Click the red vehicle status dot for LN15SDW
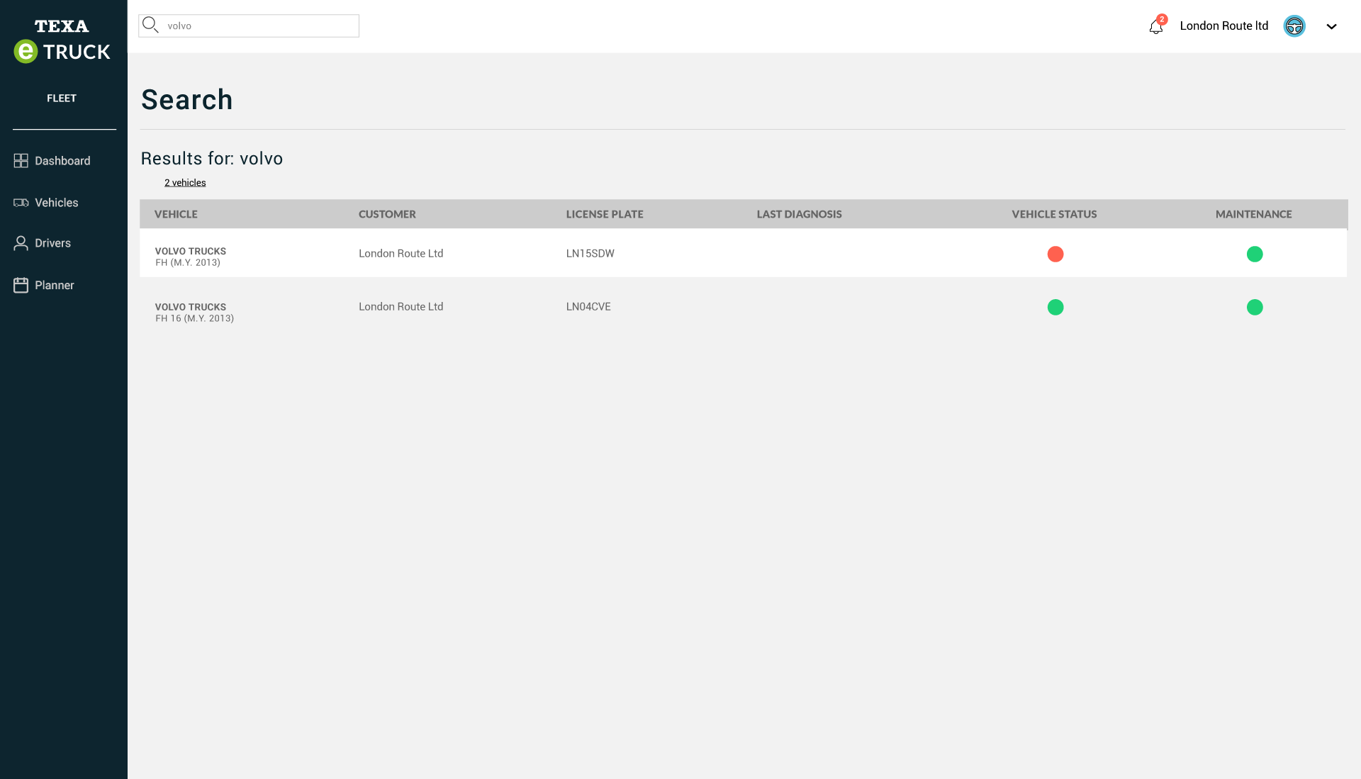The width and height of the screenshot is (1361, 779). (x=1055, y=254)
